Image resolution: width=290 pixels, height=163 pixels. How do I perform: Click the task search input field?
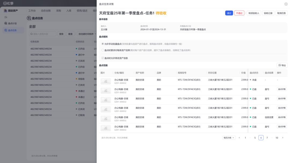click(x=43, y=34)
